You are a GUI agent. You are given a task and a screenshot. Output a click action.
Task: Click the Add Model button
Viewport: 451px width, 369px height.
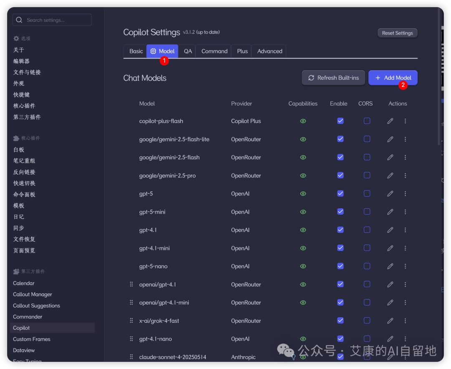[x=393, y=78]
